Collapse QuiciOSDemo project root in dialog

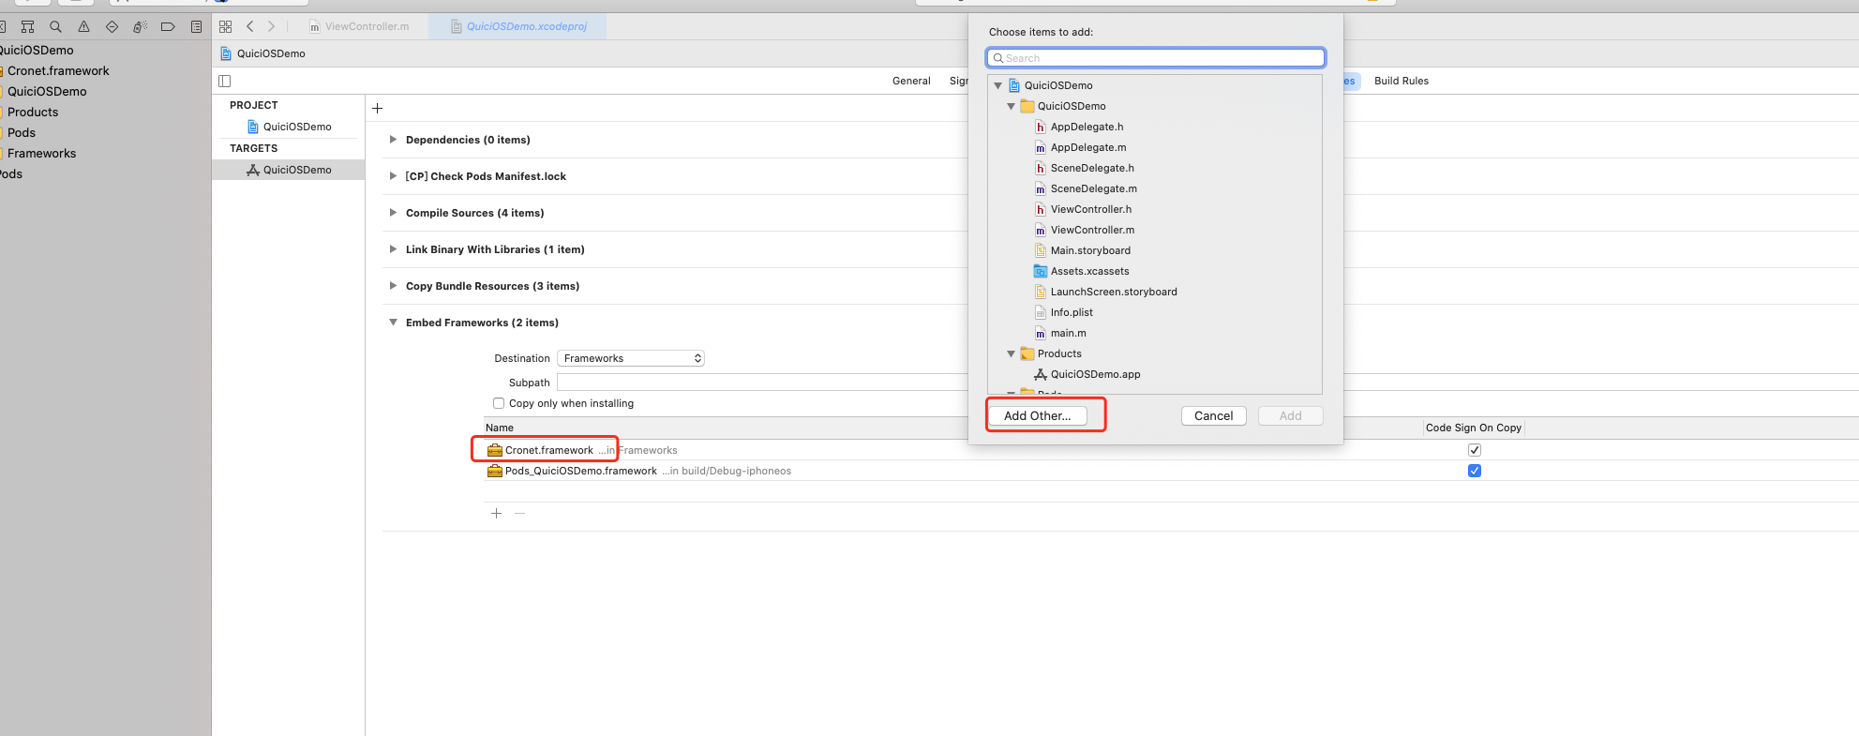tap(997, 85)
